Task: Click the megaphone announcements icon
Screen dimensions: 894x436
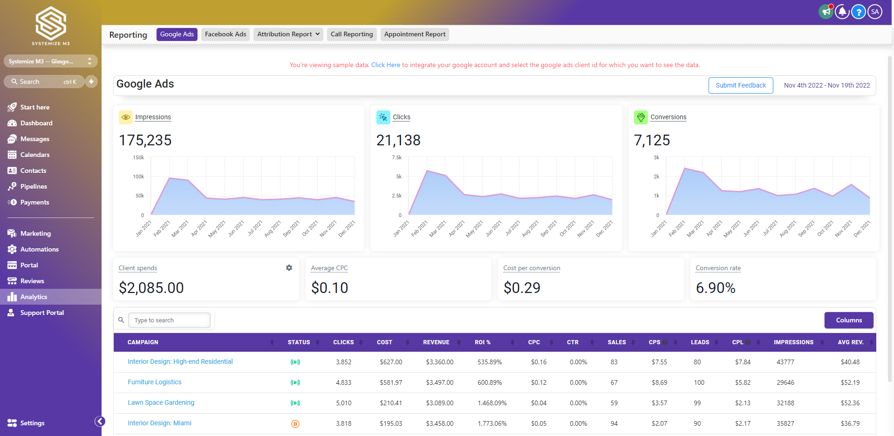Action: (826, 12)
